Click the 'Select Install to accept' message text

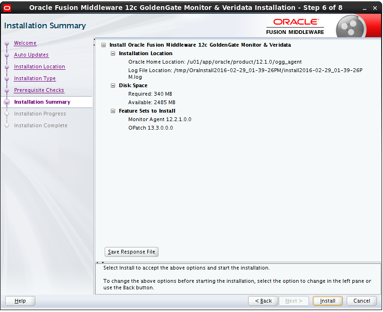point(186,268)
